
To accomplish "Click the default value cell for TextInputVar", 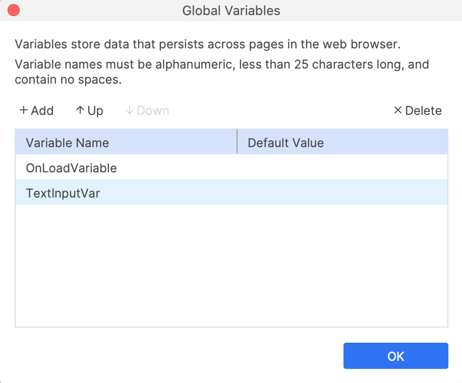I will click(342, 193).
